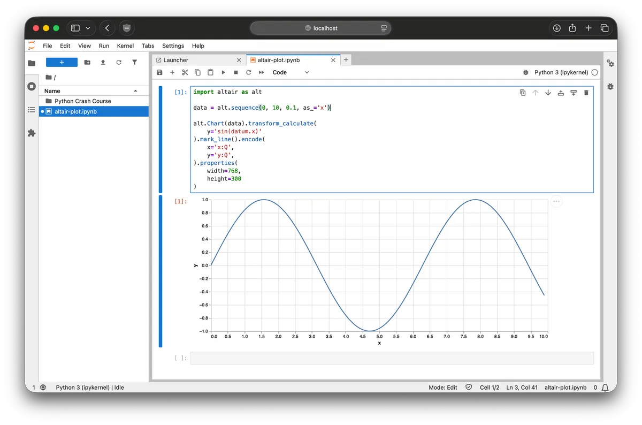This screenshot has width=642, height=425.
Task: Show Safari tab overview
Action: click(x=605, y=28)
